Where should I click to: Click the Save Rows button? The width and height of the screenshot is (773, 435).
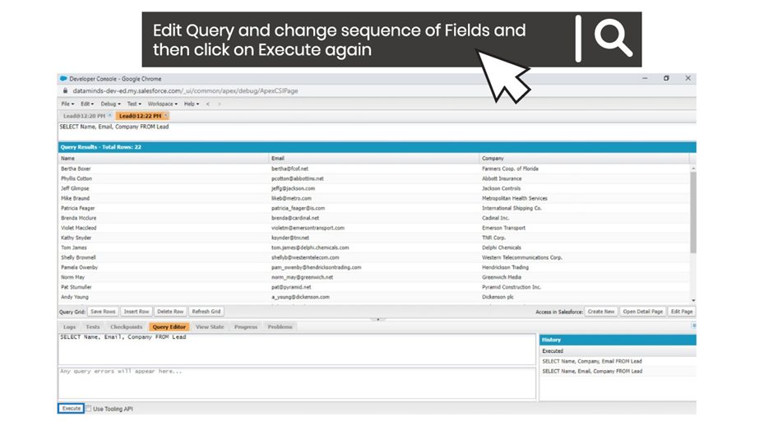(103, 312)
